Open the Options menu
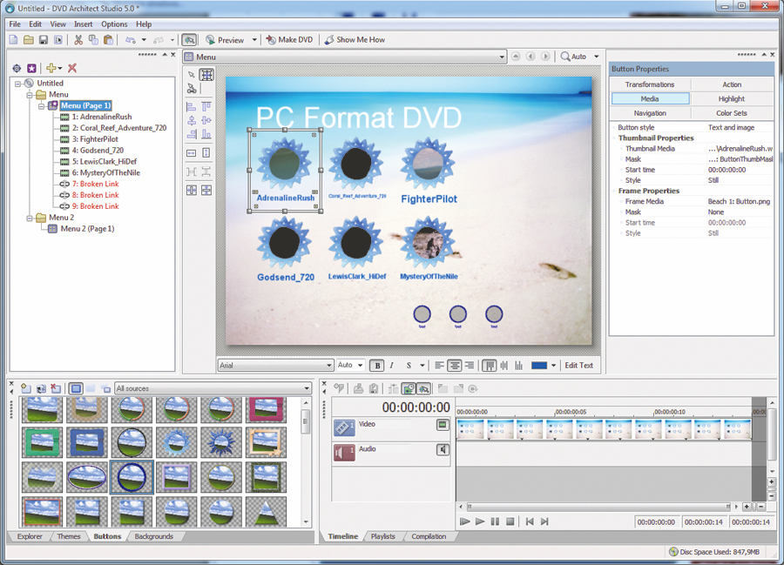Screen dimensions: 784x565 (114, 24)
